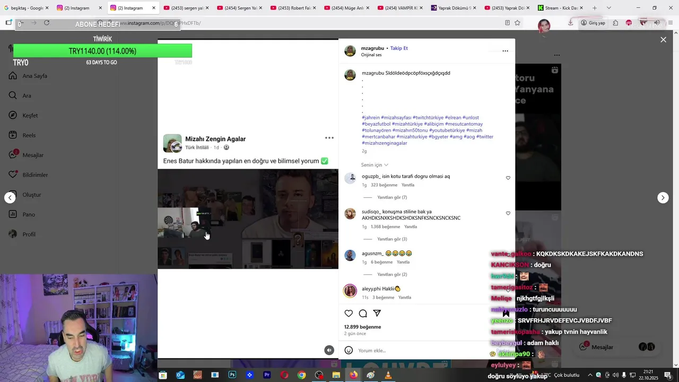Open a new browser tab with plus
This screenshot has width=679, height=382.
pos(595,8)
